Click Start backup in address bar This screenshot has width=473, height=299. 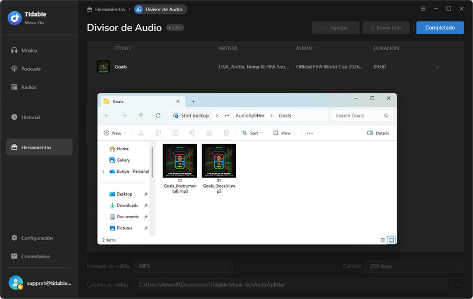pos(191,116)
